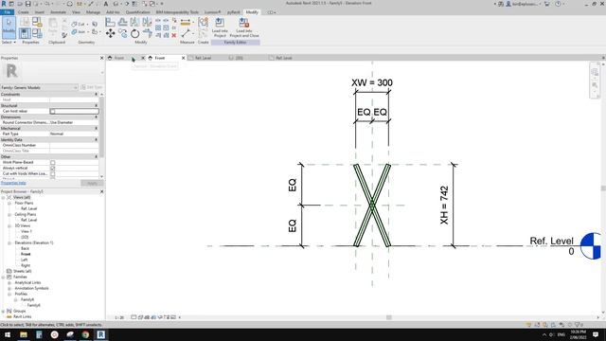The image size is (606, 341).
Task: Click the Properties help link
Action: pyautogui.click(x=13, y=183)
